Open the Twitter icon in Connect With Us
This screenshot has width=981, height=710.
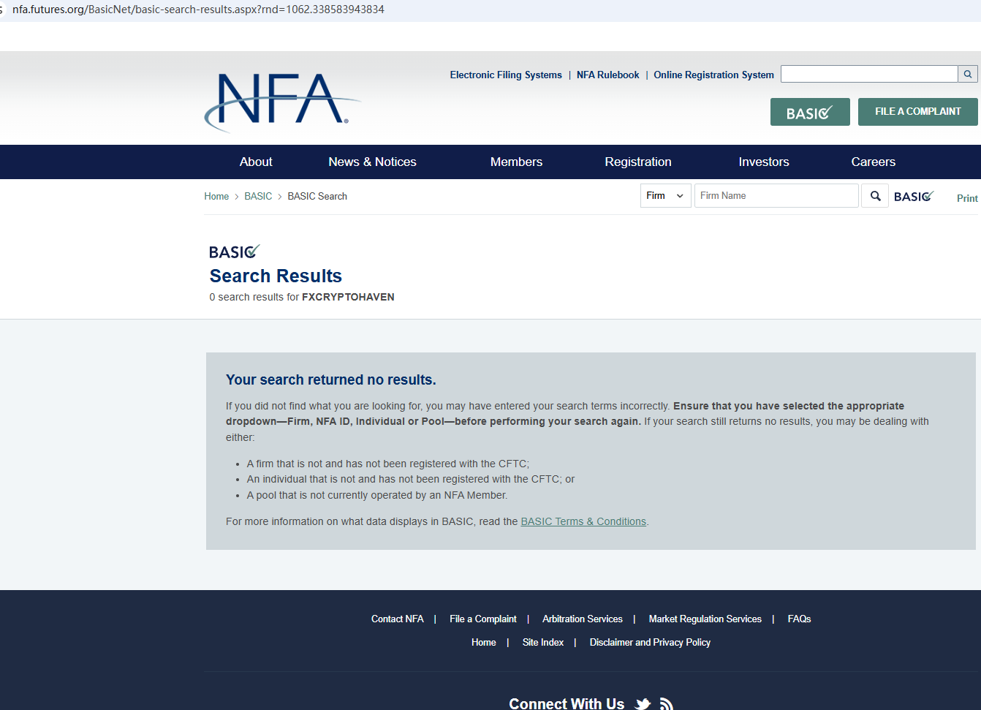(643, 703)
